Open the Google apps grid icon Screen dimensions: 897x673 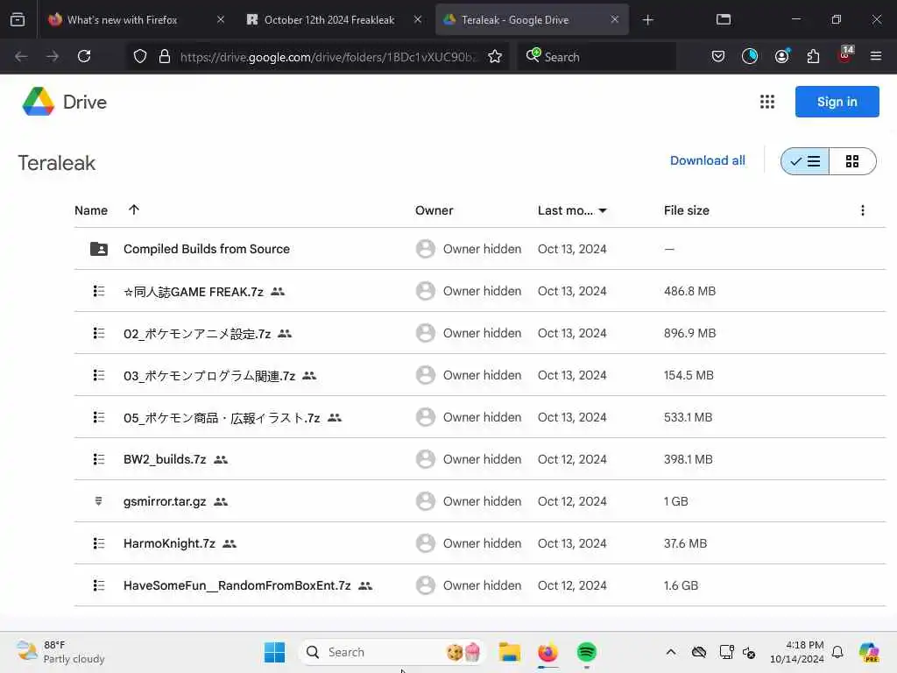[767, 102]
